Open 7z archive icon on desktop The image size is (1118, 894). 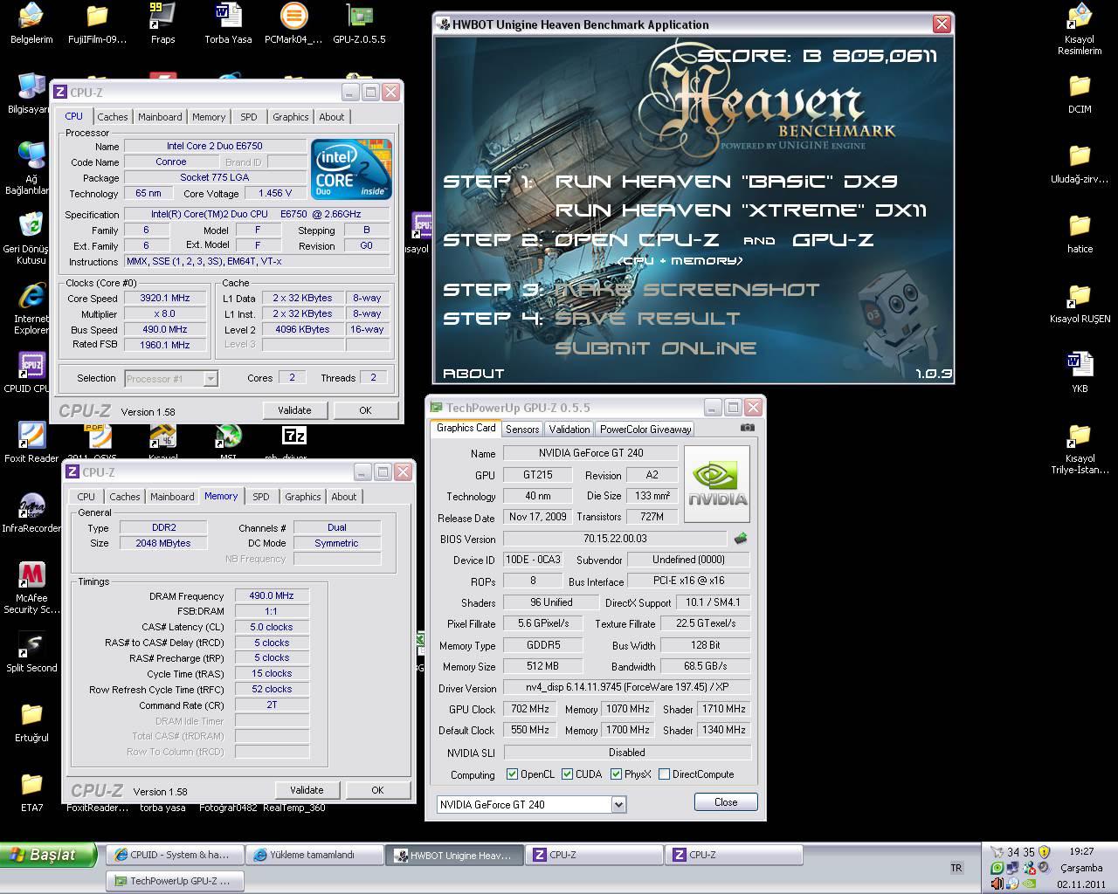(293, 435)
